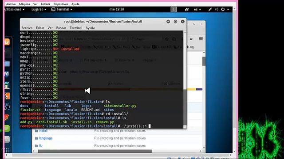Open the language folder link in browser
Viewport: 284px width, 159px height.
[x=46, y=138]
